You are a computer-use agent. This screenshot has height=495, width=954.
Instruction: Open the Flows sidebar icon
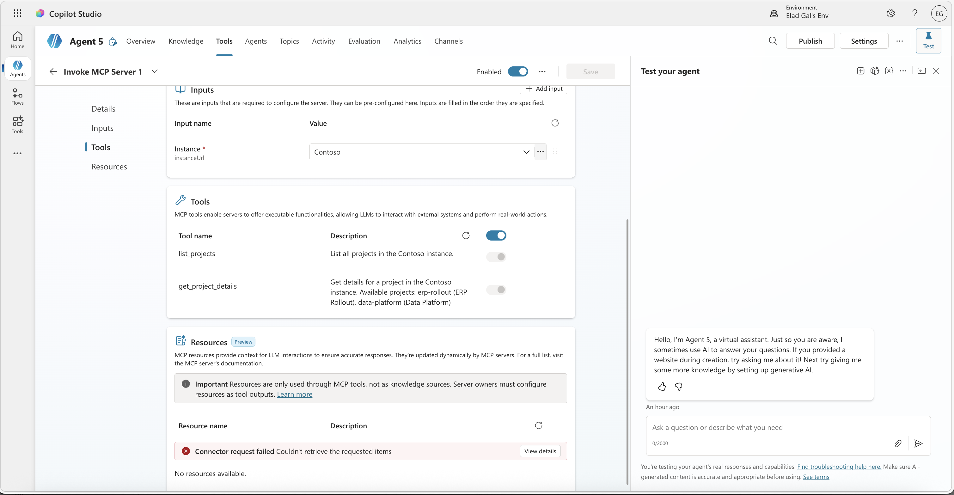pos(17,97)
